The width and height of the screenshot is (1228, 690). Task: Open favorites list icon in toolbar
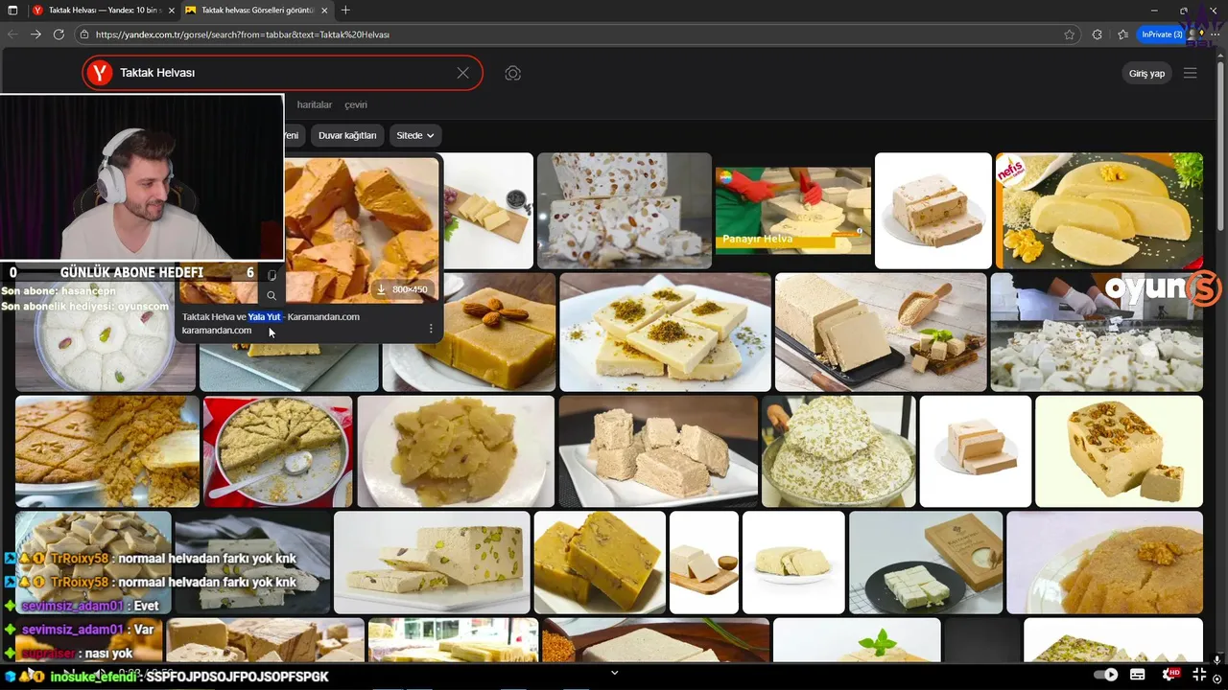coord(1122,34)
